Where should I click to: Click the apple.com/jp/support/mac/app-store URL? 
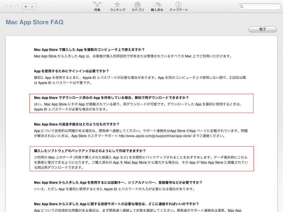[x=155, y=136]
